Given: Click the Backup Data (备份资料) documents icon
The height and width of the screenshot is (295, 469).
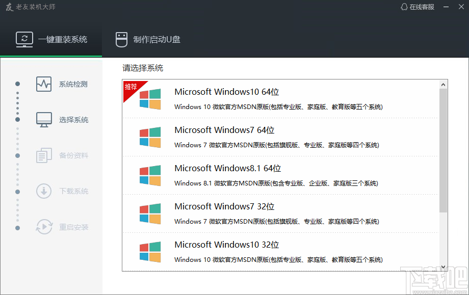Looking at the screenshot, I should [44, 155].
